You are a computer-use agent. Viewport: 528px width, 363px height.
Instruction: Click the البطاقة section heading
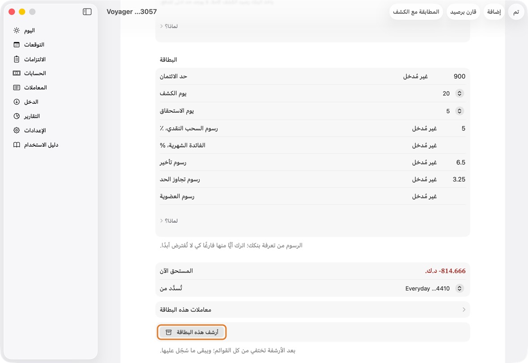click(x=168, y=59)
